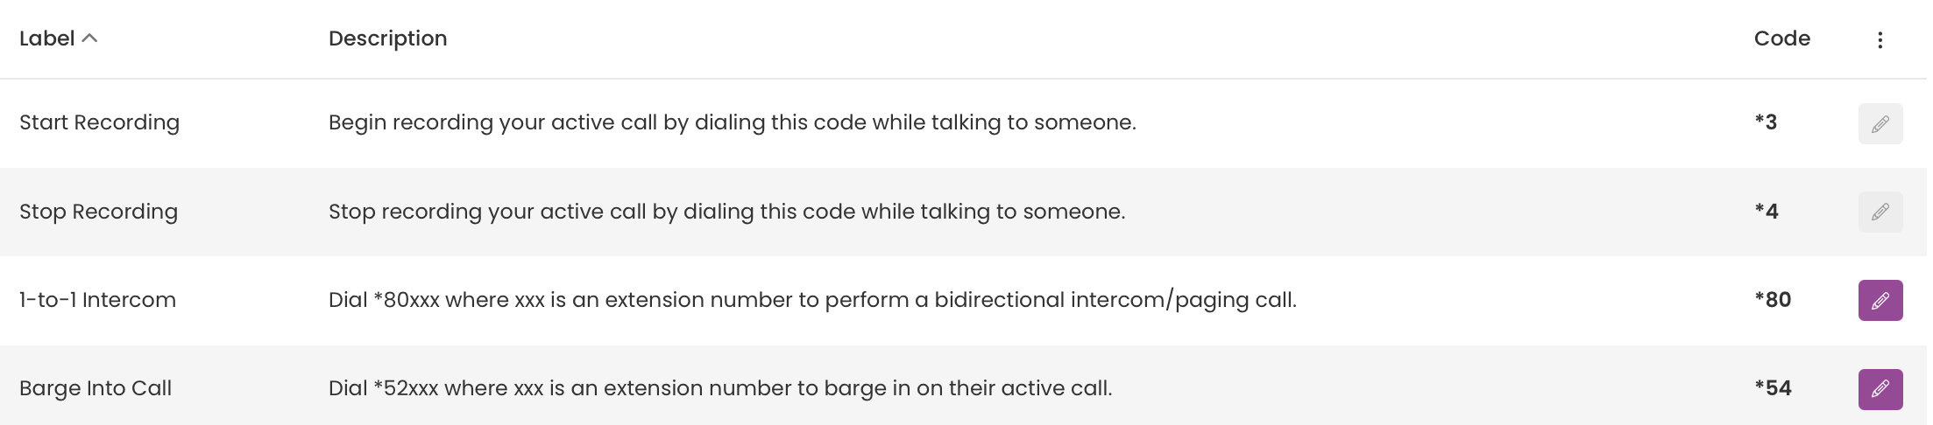Click the Dial *80xxx intercom description
The width and height of the screenshot is (1933, 425).
coord(812,300)
